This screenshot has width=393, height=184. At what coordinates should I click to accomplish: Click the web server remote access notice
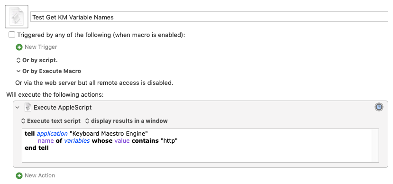pyautogui.click(x=94, y=83)
